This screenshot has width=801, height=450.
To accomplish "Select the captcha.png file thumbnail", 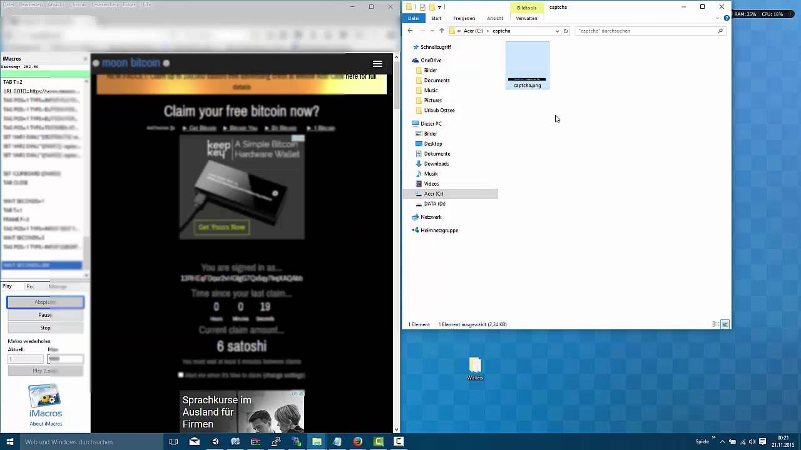I will pyautogui.click(x=527, y=65).
